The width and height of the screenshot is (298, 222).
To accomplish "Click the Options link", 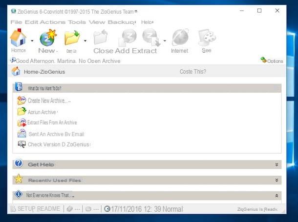I will click(275, 61).
